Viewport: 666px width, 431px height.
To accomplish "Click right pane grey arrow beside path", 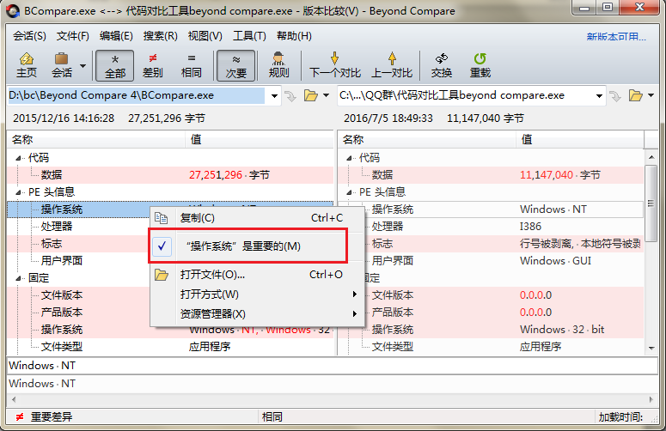I will pos(615,96).
